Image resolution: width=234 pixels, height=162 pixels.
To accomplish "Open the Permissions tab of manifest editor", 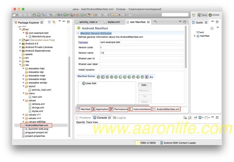I will point(119,109).
